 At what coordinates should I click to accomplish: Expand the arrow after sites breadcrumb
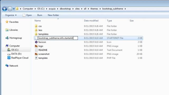[82, 9]
